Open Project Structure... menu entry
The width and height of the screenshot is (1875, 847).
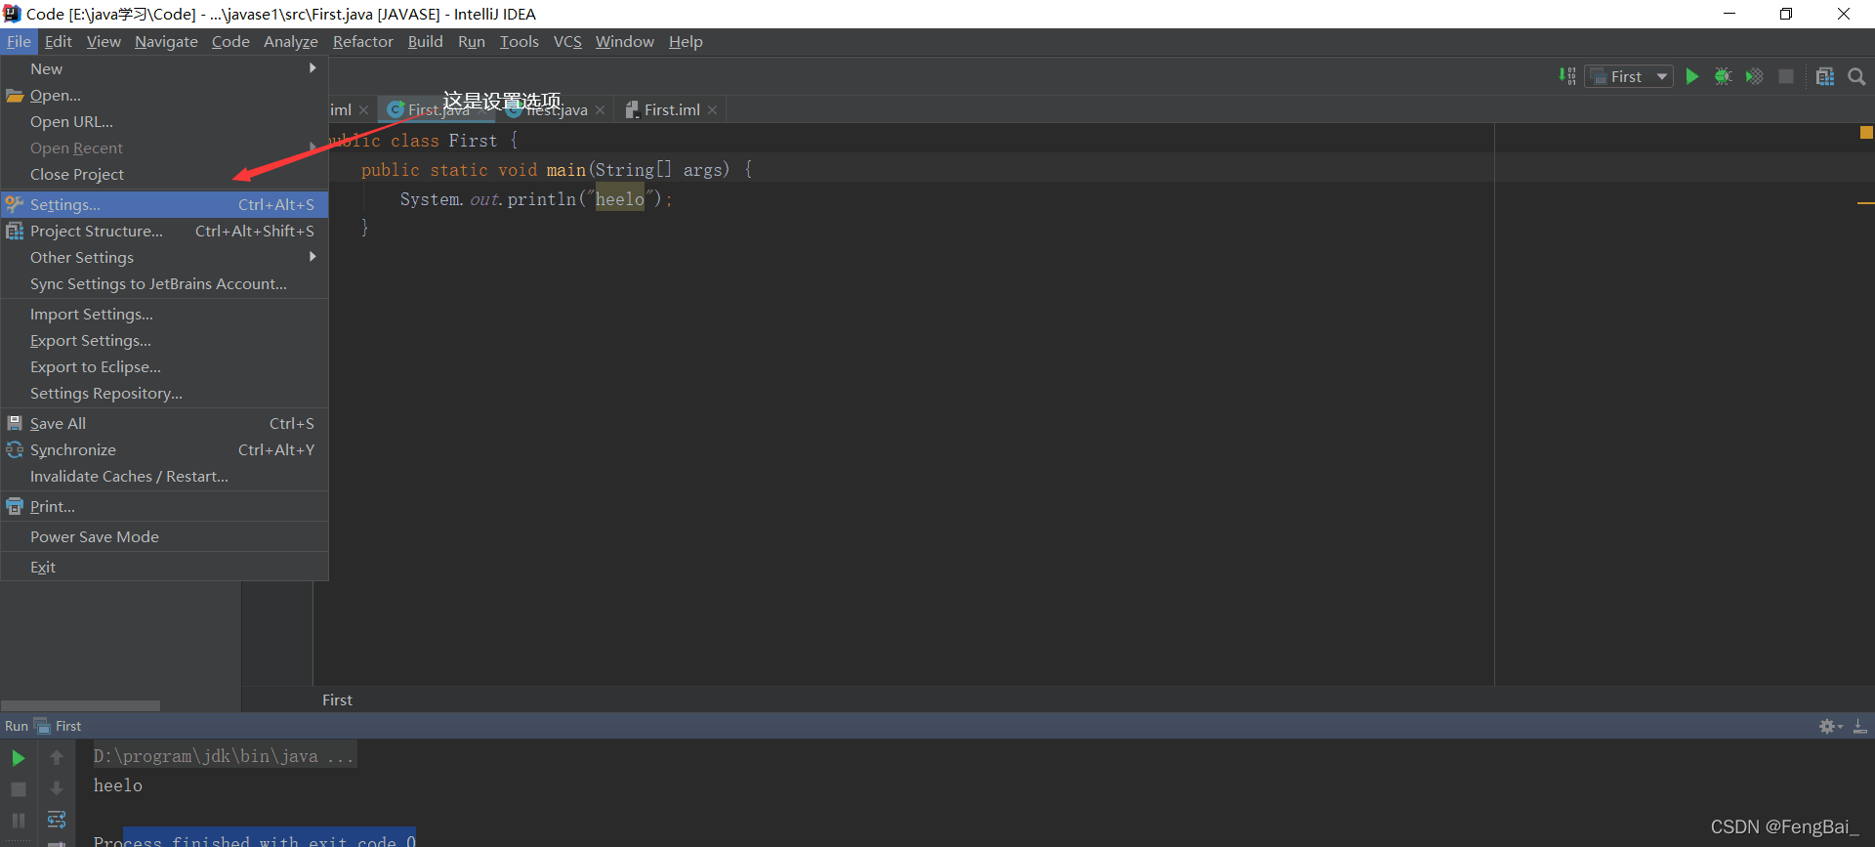point(164,231)
